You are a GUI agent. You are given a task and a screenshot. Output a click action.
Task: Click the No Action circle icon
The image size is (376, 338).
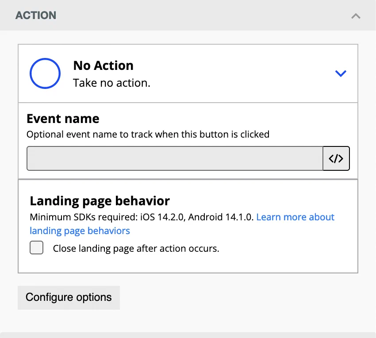[x=45, y=73]
